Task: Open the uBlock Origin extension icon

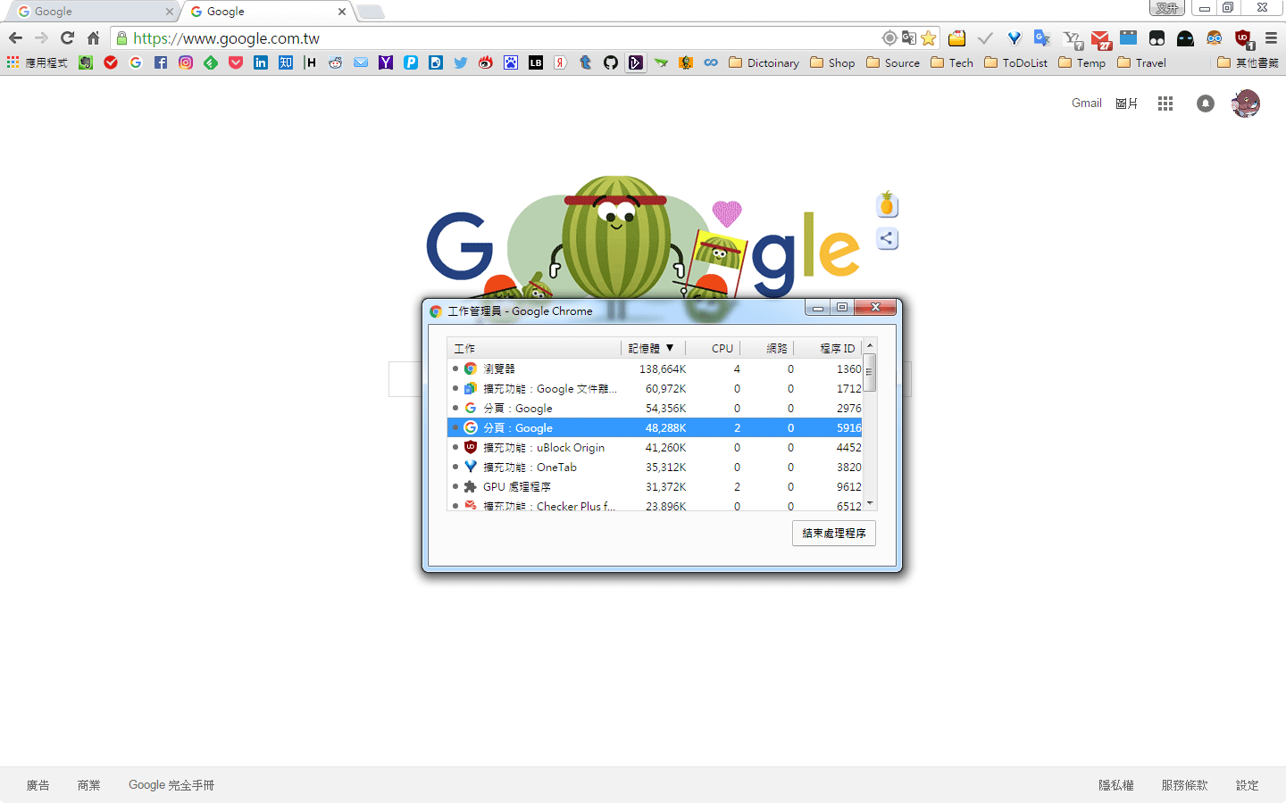Action: tap(1241, 39)
